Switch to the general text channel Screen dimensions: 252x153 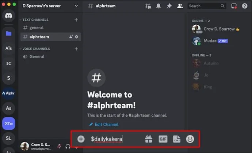pyautogui.click(x=36, y=28)
